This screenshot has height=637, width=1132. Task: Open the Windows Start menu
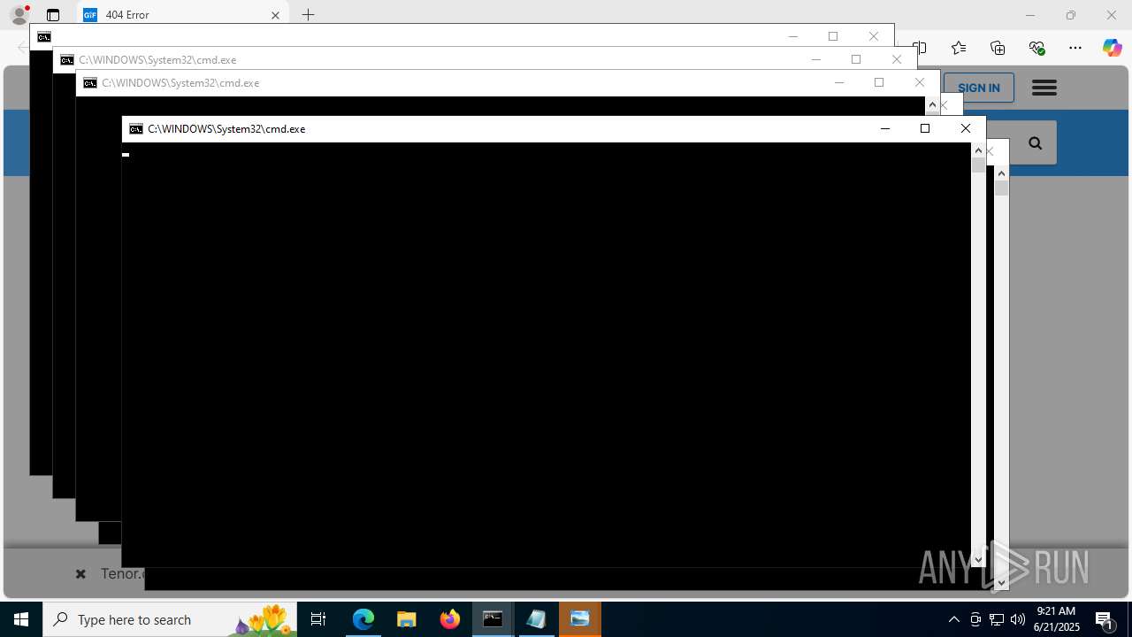pos(21,619)
